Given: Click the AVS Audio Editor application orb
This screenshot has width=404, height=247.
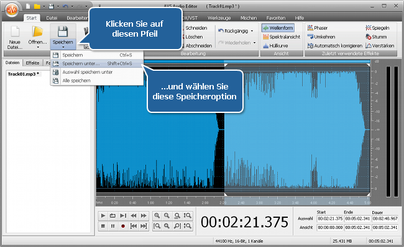Looking at the screenshot, I should (x=12, y=10).
